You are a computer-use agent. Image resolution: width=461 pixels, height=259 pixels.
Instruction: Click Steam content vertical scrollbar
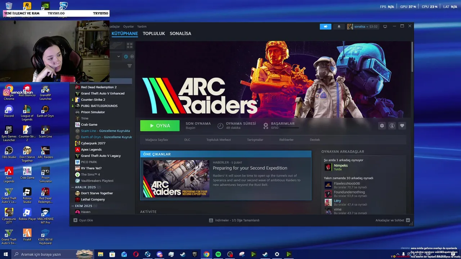click(x=412, y=58)
